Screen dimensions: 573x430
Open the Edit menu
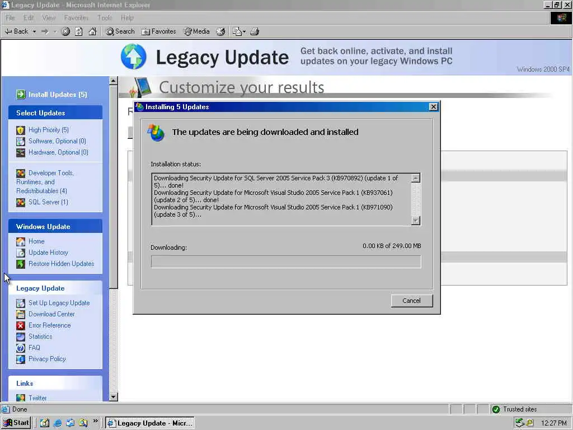click(28, 18)
